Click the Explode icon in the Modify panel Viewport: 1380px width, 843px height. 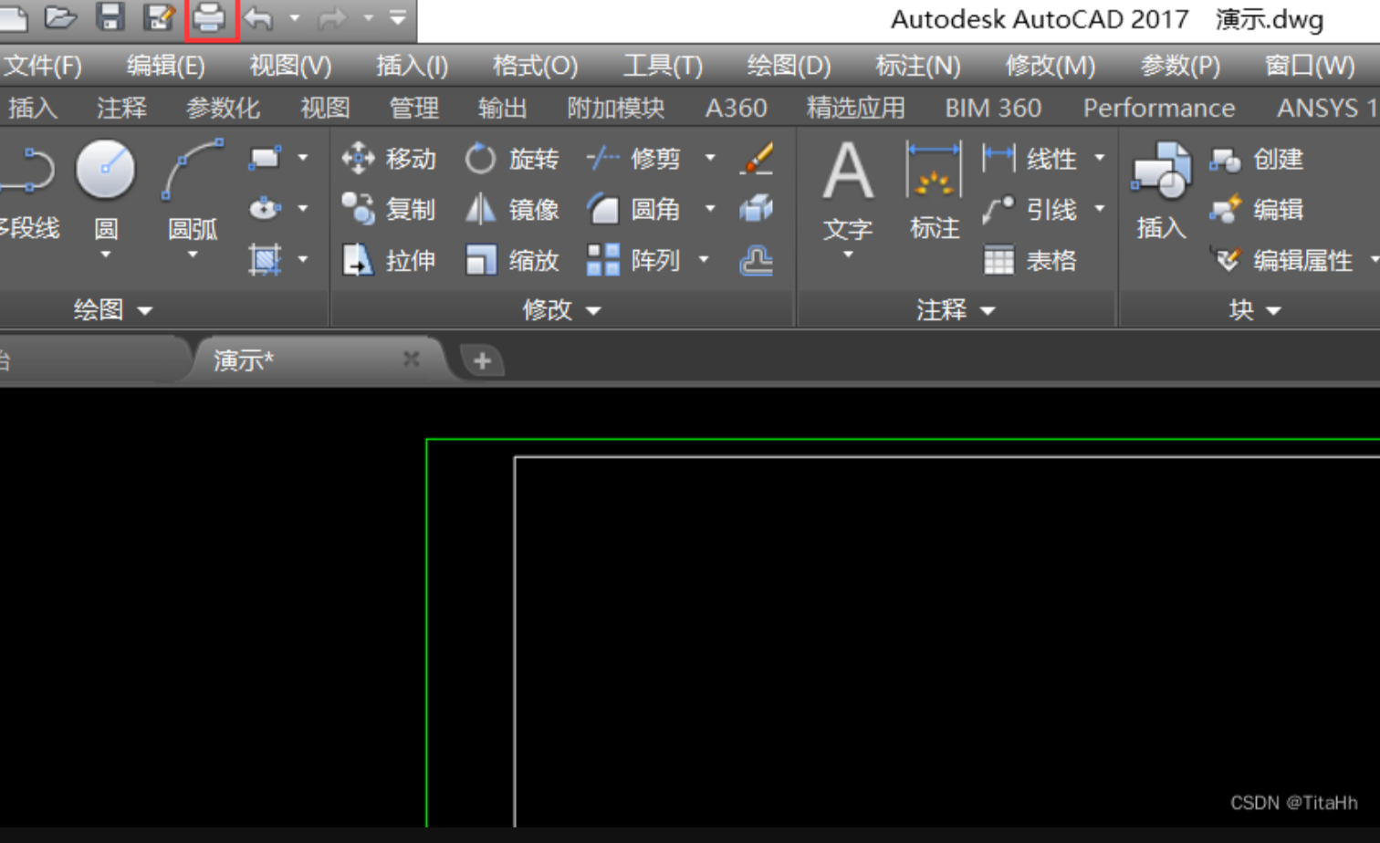(757, 209)
